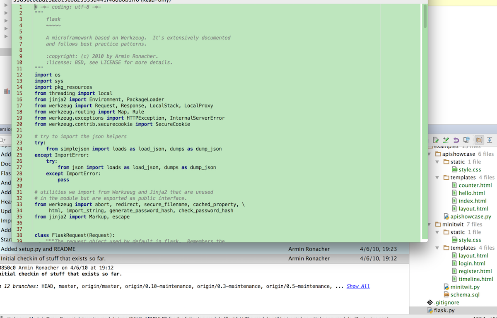Open timeline.html in the file tree
497x318 pixels.
coord(475,279)
